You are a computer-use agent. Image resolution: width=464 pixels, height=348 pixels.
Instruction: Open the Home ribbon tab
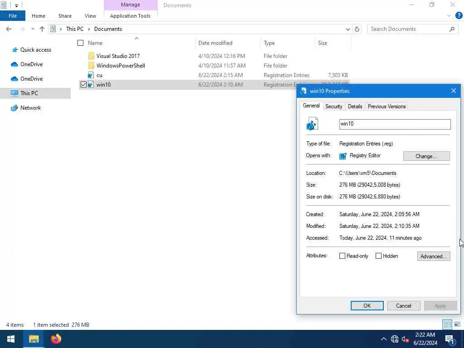pos(39,16)
